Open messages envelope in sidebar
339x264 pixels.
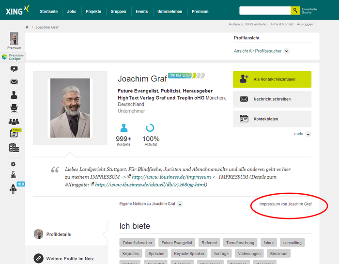click(14, 82)
